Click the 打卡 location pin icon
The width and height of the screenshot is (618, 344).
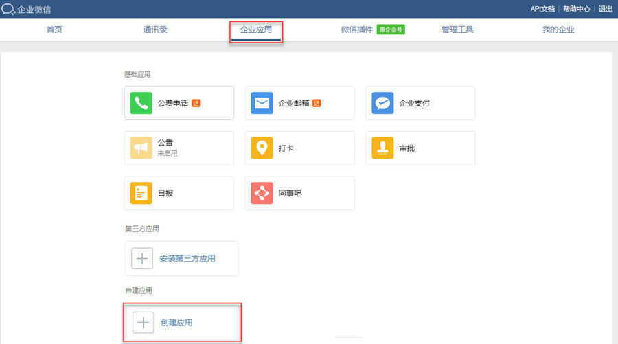pos(262,148)
